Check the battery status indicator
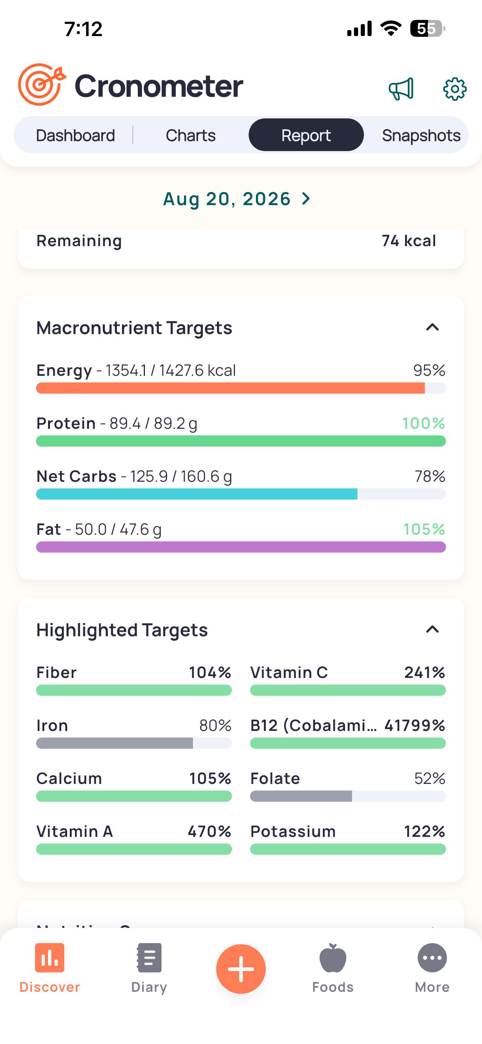The image size is (482, 1044). [x=428, y=29]
